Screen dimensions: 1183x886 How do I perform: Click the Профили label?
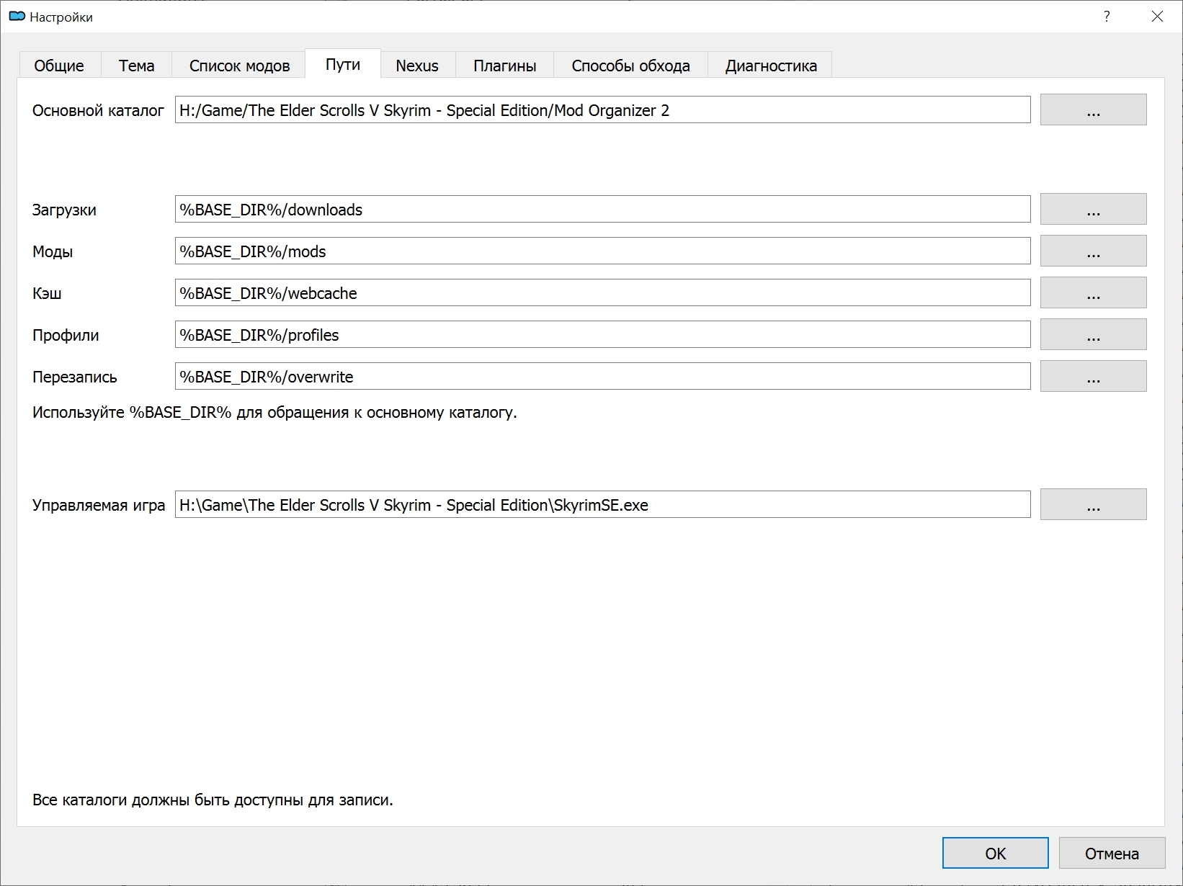click(x=66, y=335)
